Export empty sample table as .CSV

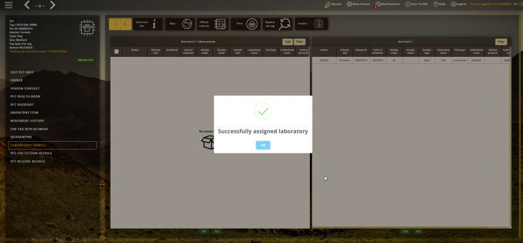tap(203, 231)
